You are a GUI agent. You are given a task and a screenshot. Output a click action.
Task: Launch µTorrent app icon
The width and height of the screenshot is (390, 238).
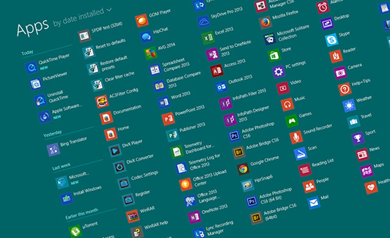coord(75,231)
